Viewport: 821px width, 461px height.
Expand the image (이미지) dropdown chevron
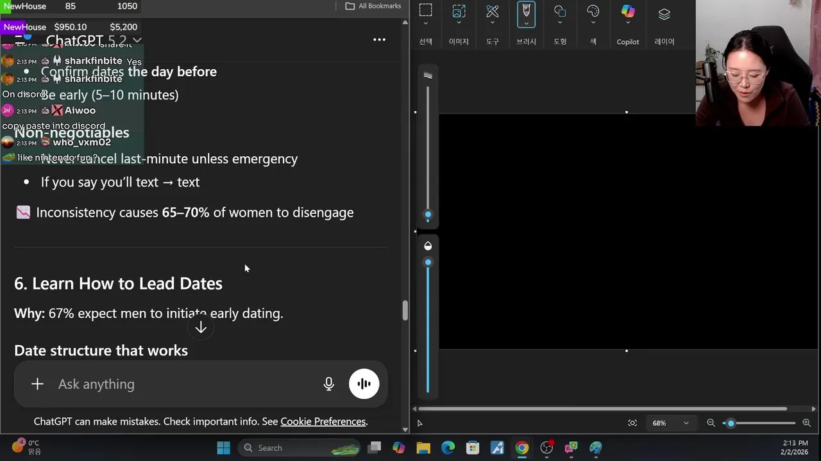click(x=459, y=24)
